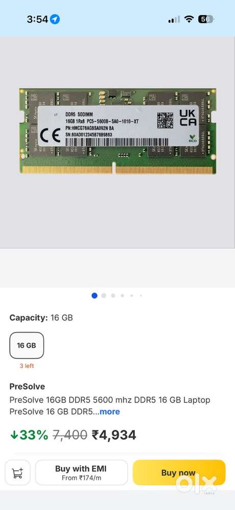Tap the location arrow icon in status bar
The height and width of the screenshot is (510, 235).
click(55, 19)
